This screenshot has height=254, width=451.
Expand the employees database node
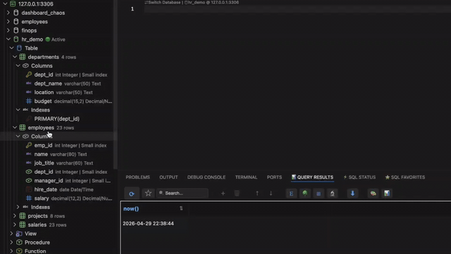tap(8, 22)
